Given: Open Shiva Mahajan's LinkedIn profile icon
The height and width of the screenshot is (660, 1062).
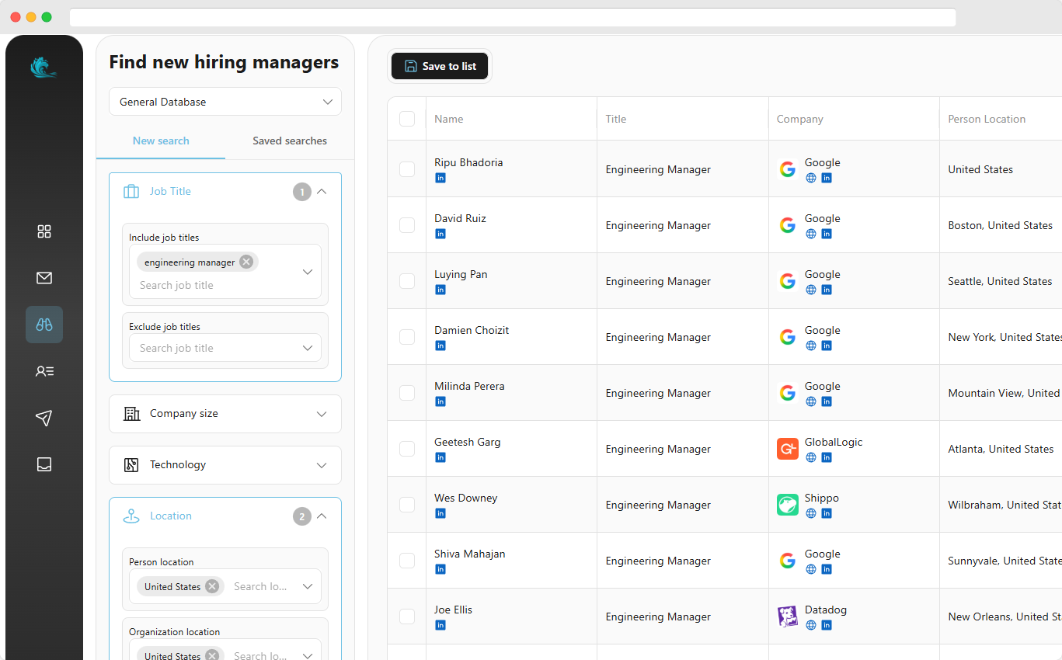Looking at the screenshot, I should click(440, 569).
